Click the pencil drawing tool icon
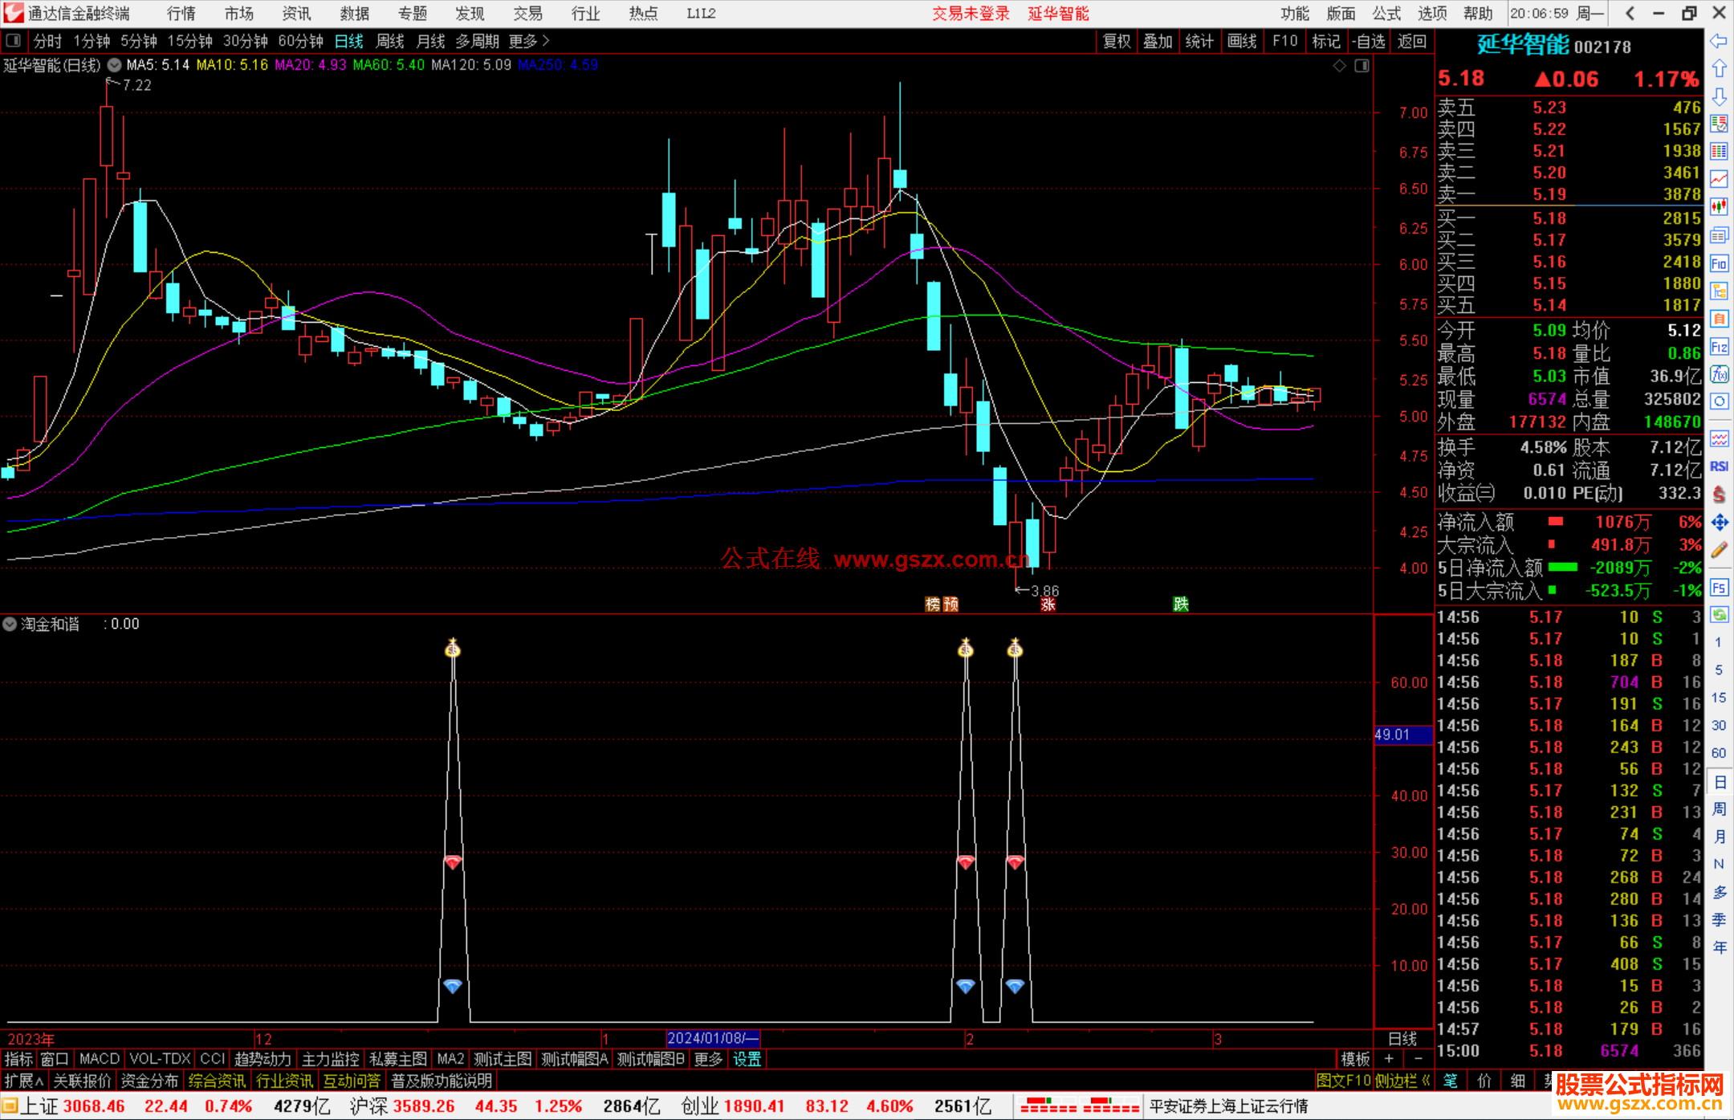This screenshot has height=1120, width=1734. pos(1719,550)
